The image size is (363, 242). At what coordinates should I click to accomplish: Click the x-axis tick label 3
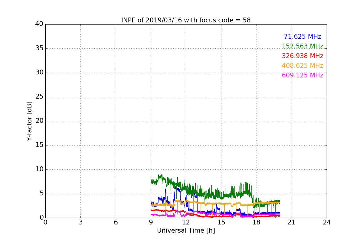tap(80, 222)
